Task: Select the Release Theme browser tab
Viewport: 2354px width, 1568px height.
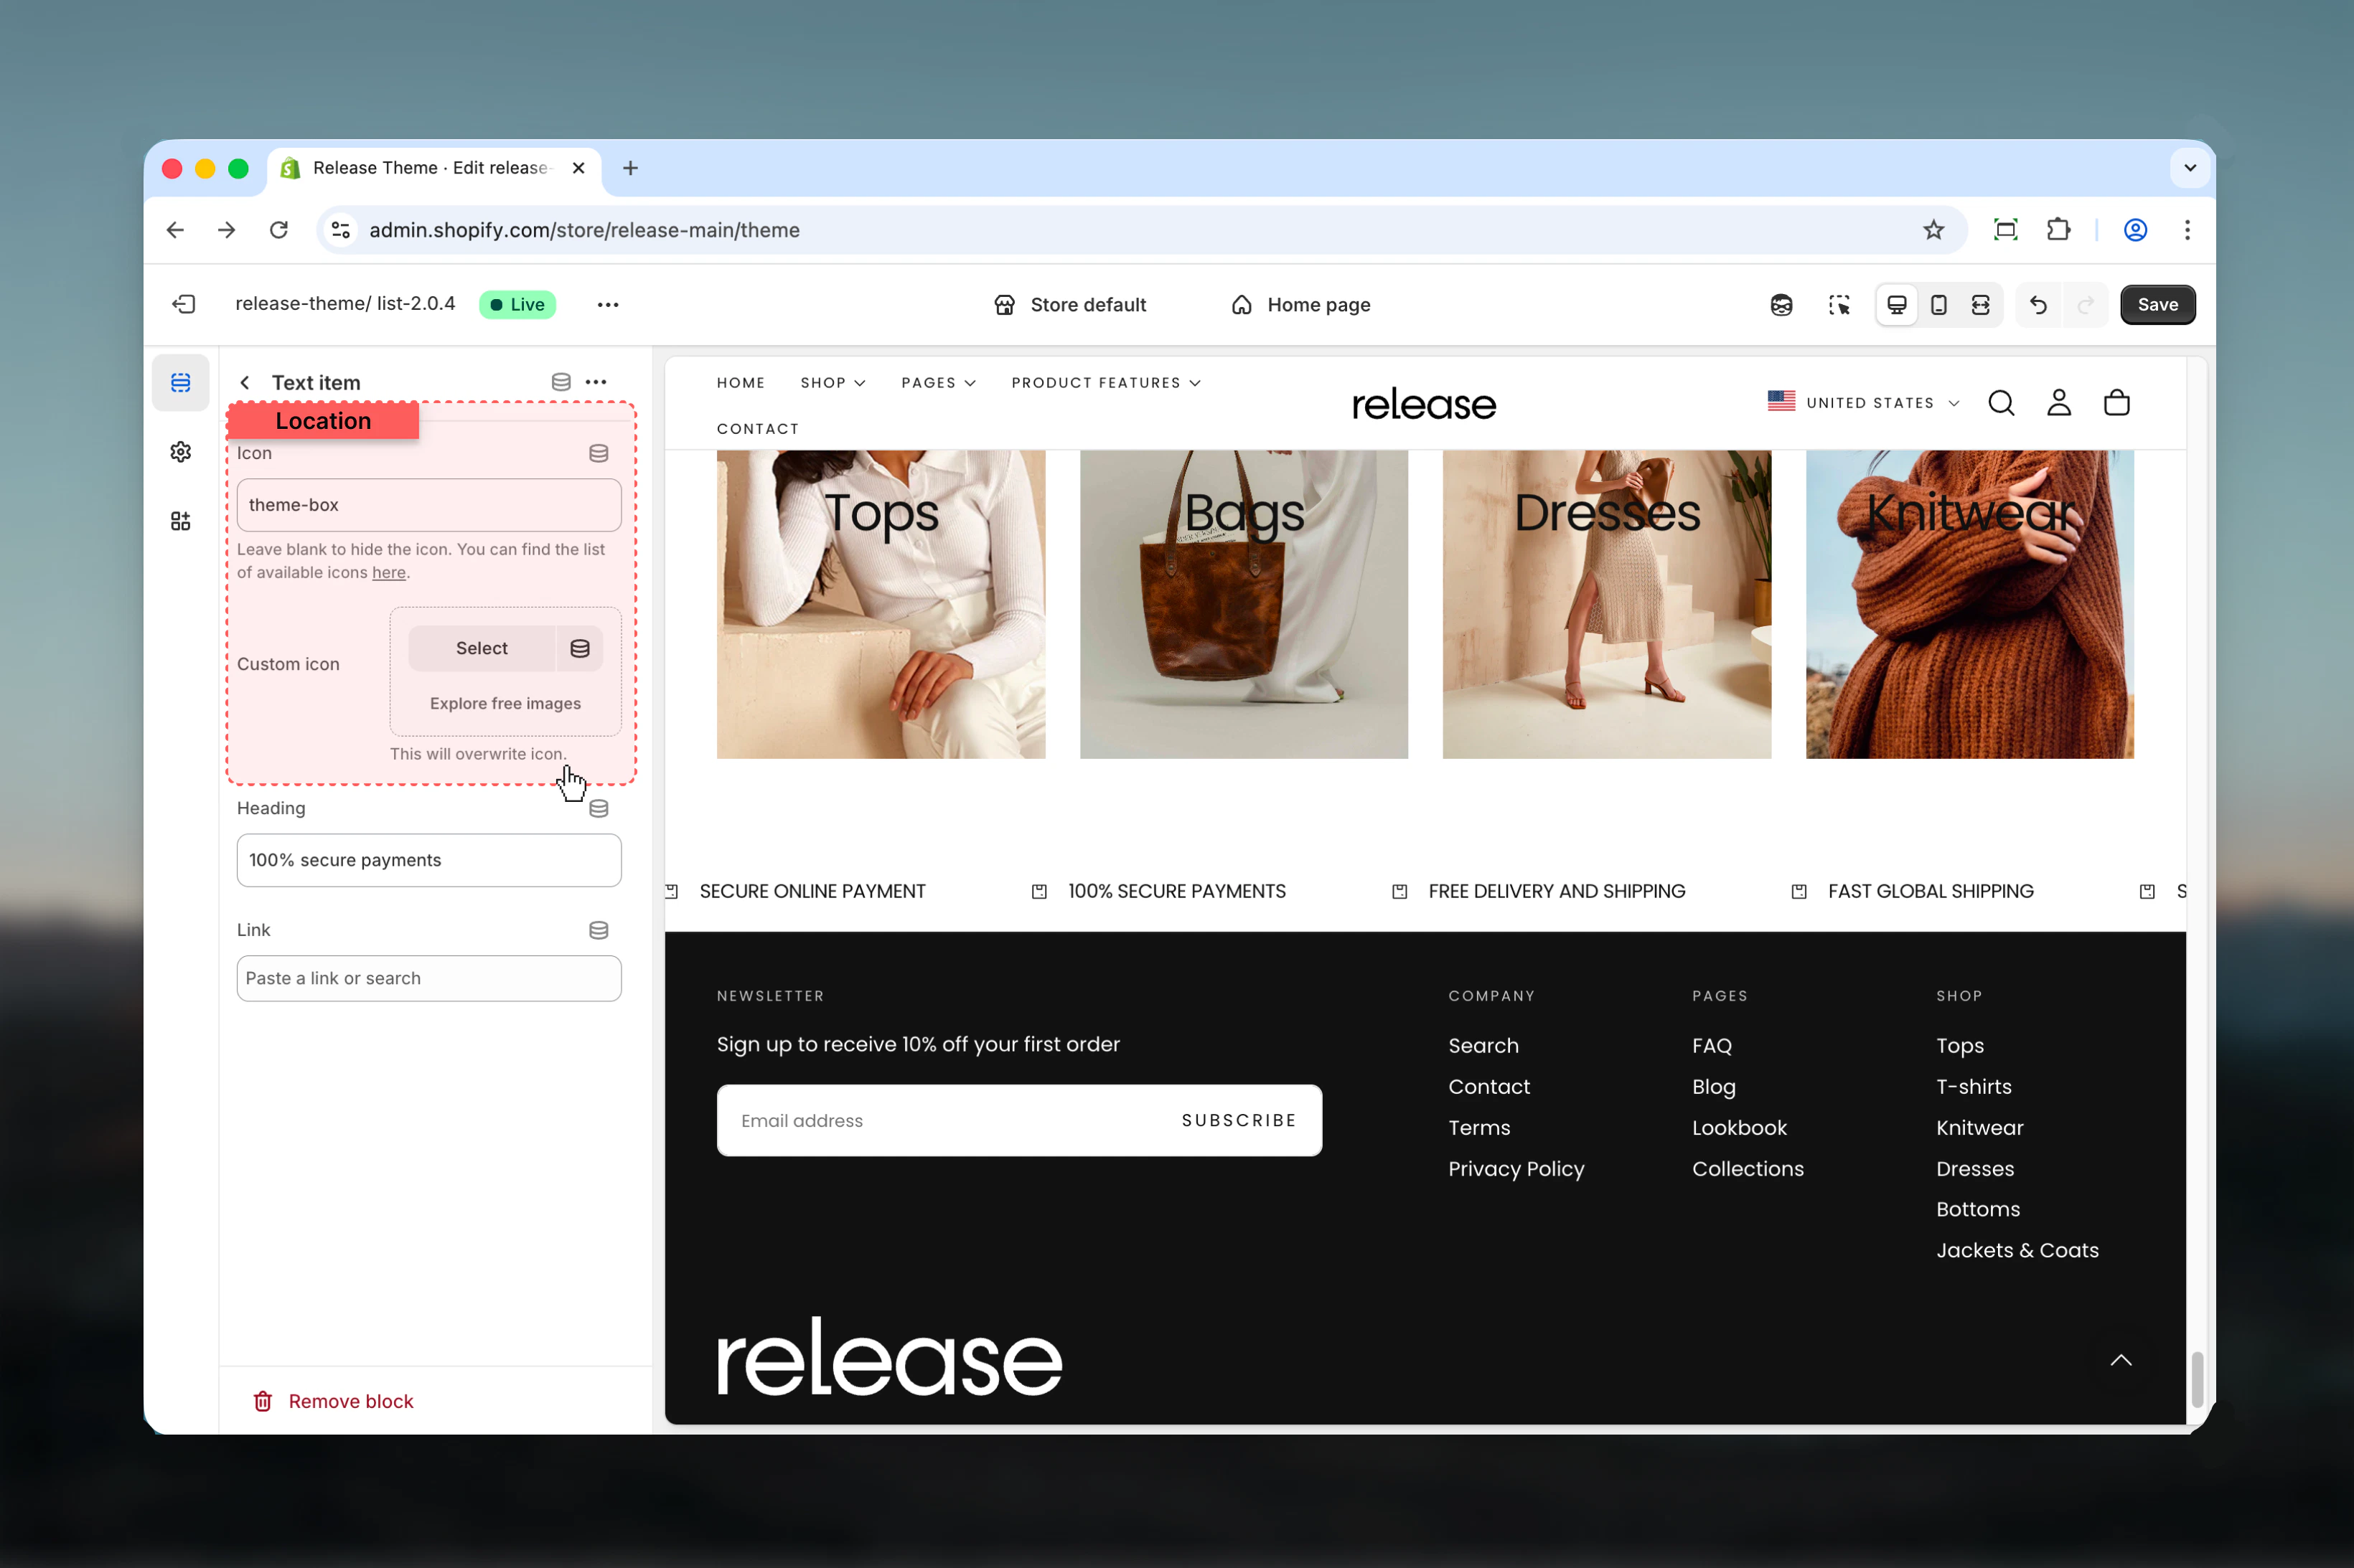Action: pos(434,168)
